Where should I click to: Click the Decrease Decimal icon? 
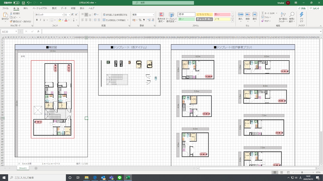pyautogui.click(x=152, y=20)
